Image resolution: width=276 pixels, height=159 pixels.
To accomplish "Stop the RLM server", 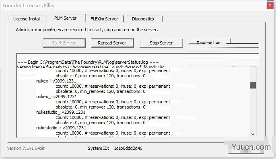I will (x=161, y=43).
